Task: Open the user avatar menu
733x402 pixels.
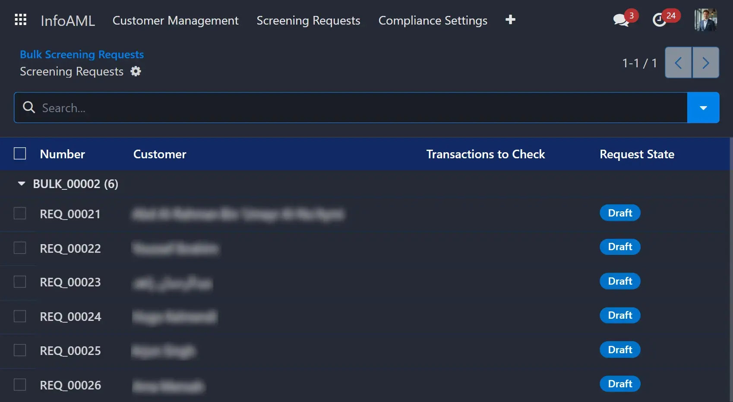Action: point(706,20)
